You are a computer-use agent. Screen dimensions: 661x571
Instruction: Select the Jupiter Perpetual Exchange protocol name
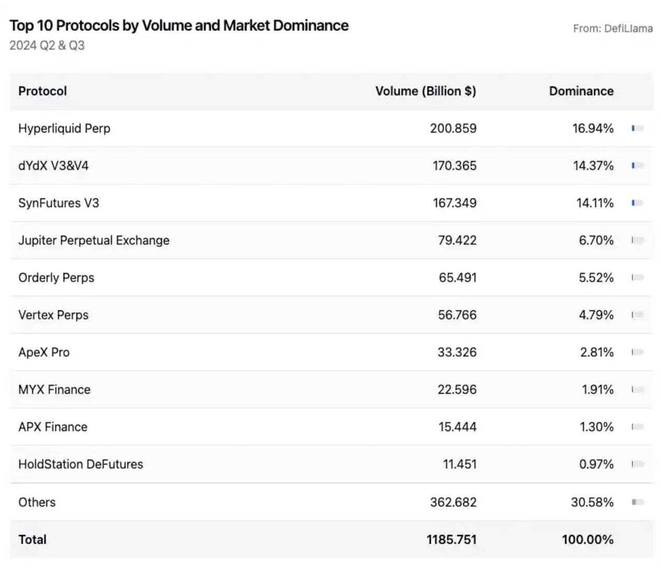tap(94, 241)
